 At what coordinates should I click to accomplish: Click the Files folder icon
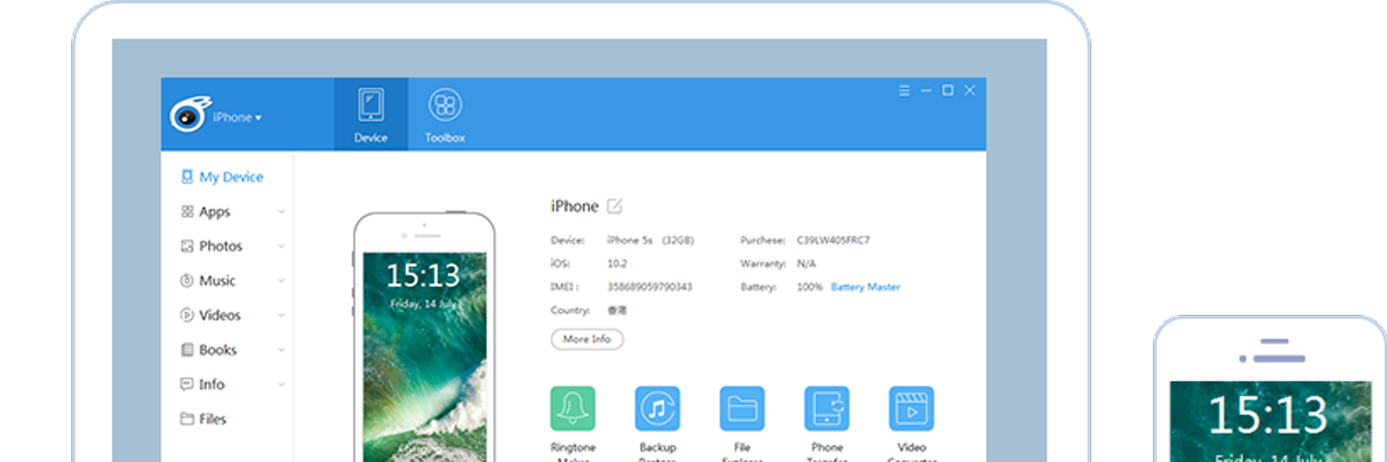point(187,419)
